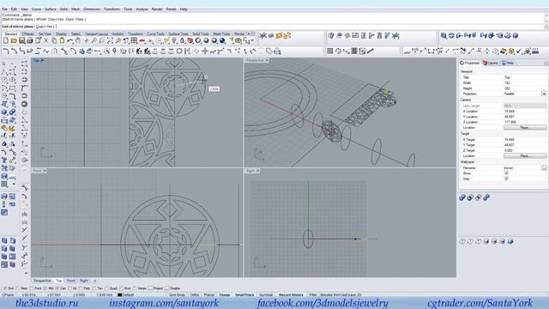Open the Transform menu
This screenshot has height=309, width=549.
click(112, 9)
